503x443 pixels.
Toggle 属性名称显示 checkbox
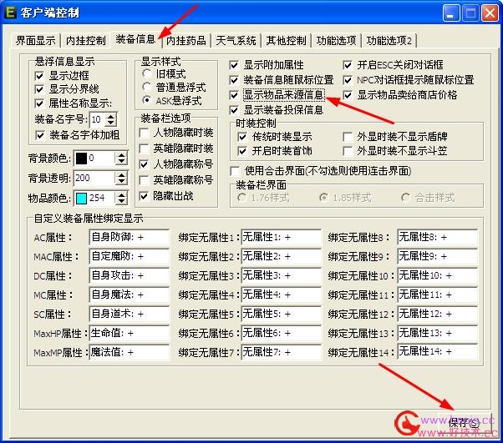click(x=39, y=103)
